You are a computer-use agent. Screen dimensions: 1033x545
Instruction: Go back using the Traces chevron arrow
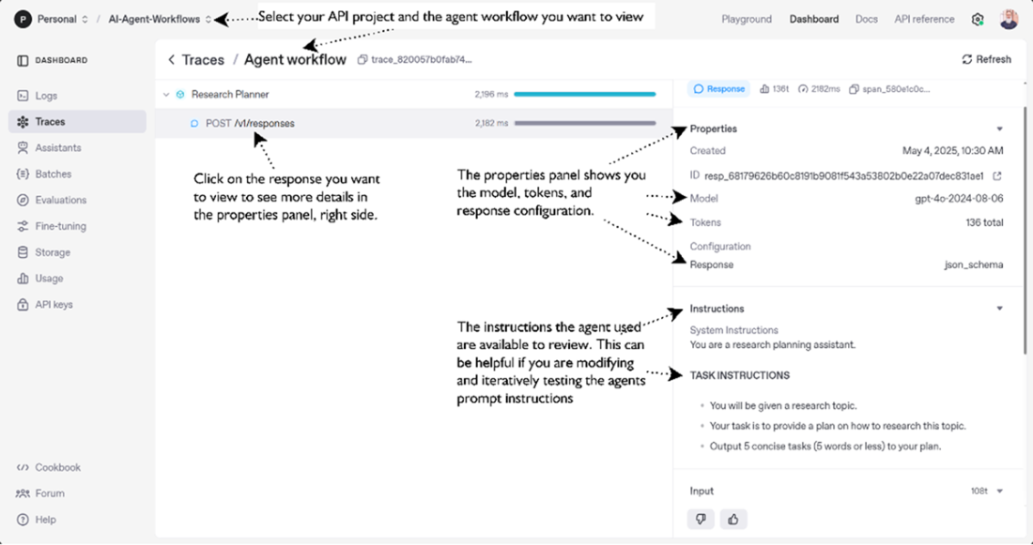tap(171, 60)
